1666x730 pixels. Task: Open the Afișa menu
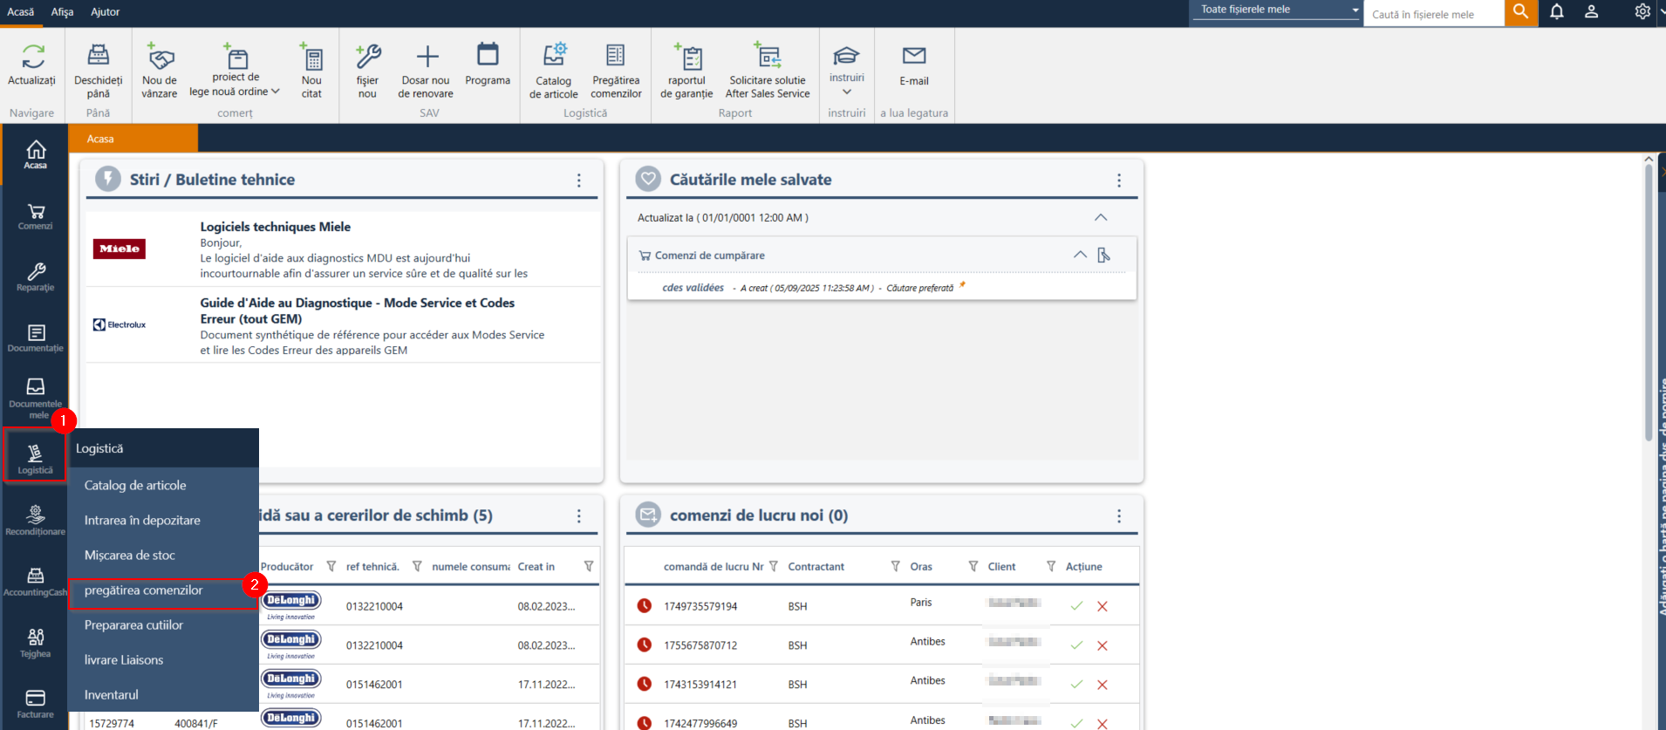tap(62, 11)
